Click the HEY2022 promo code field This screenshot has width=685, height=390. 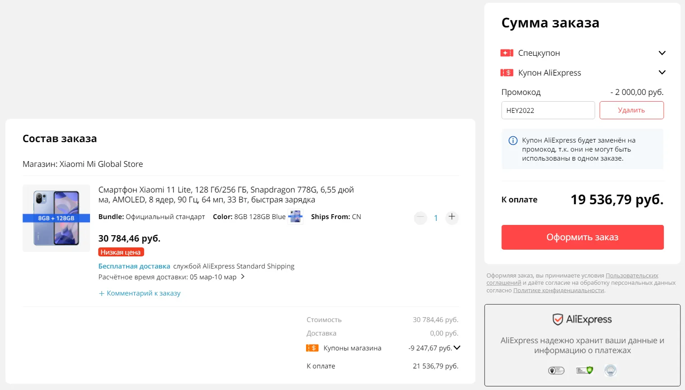(x=548, y=110)
